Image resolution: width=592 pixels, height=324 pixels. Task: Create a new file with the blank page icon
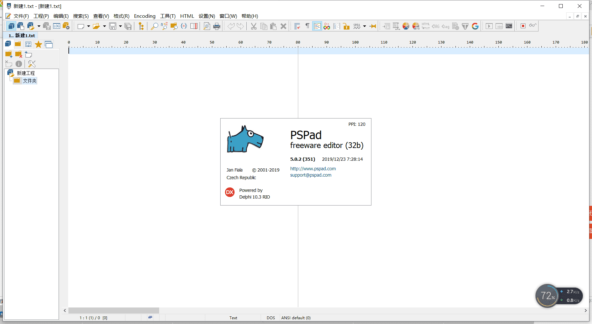[x=81, y=26]
